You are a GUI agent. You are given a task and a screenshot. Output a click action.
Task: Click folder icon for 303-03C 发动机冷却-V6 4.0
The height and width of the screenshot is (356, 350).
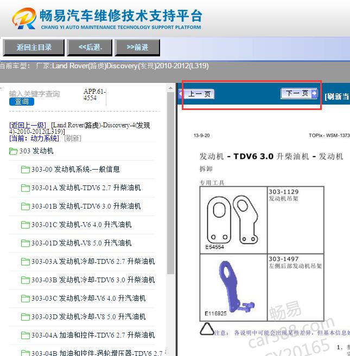(26, 298)
